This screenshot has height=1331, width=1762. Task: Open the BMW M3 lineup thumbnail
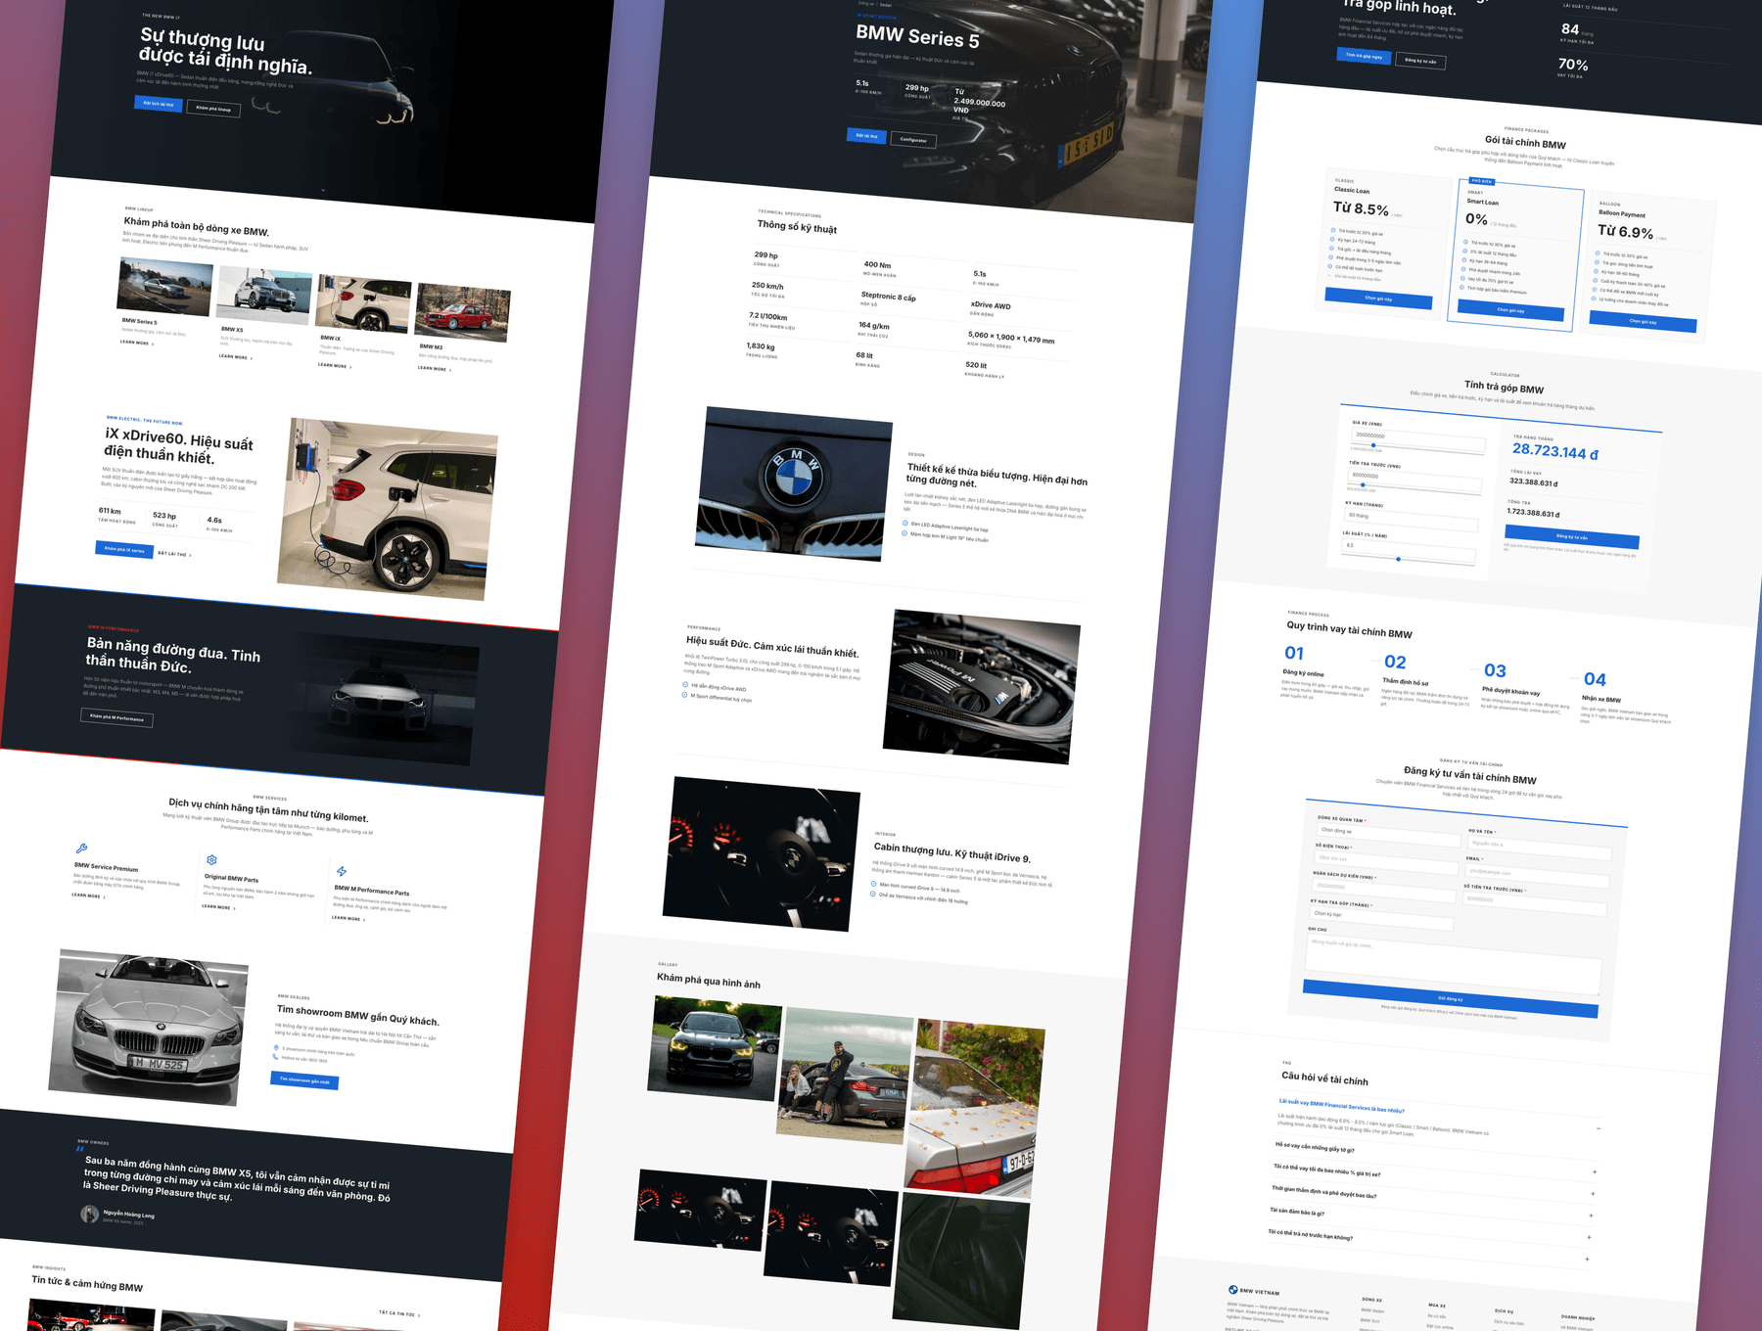point(462,312)
